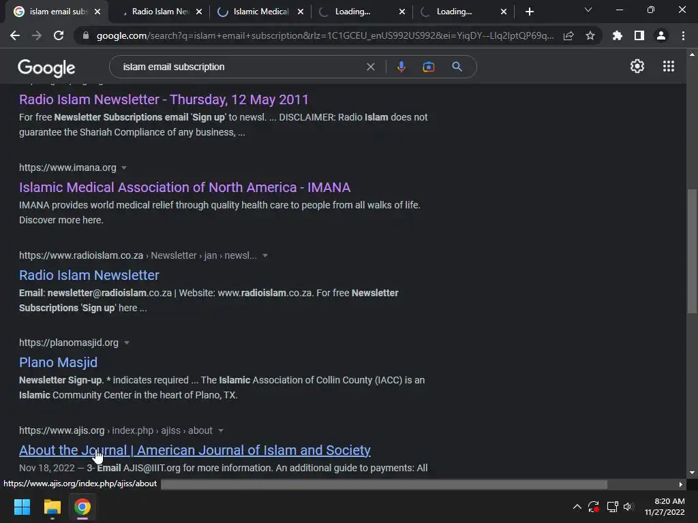Click the https://planomasjid.org URL text
698x523 pixels.
click(x=69, y=343)
